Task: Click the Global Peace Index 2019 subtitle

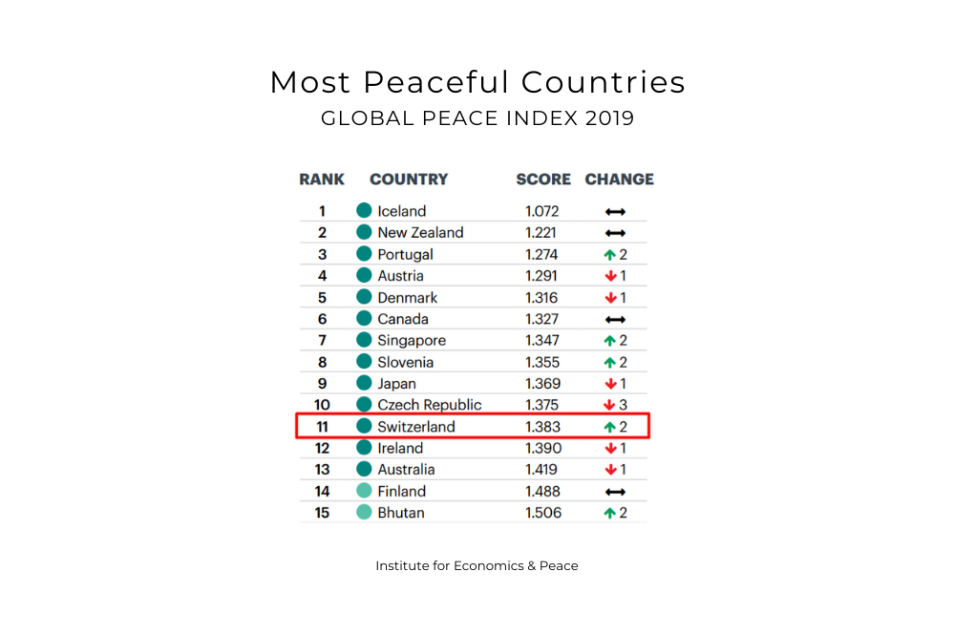Action: [x=477, y=118]
